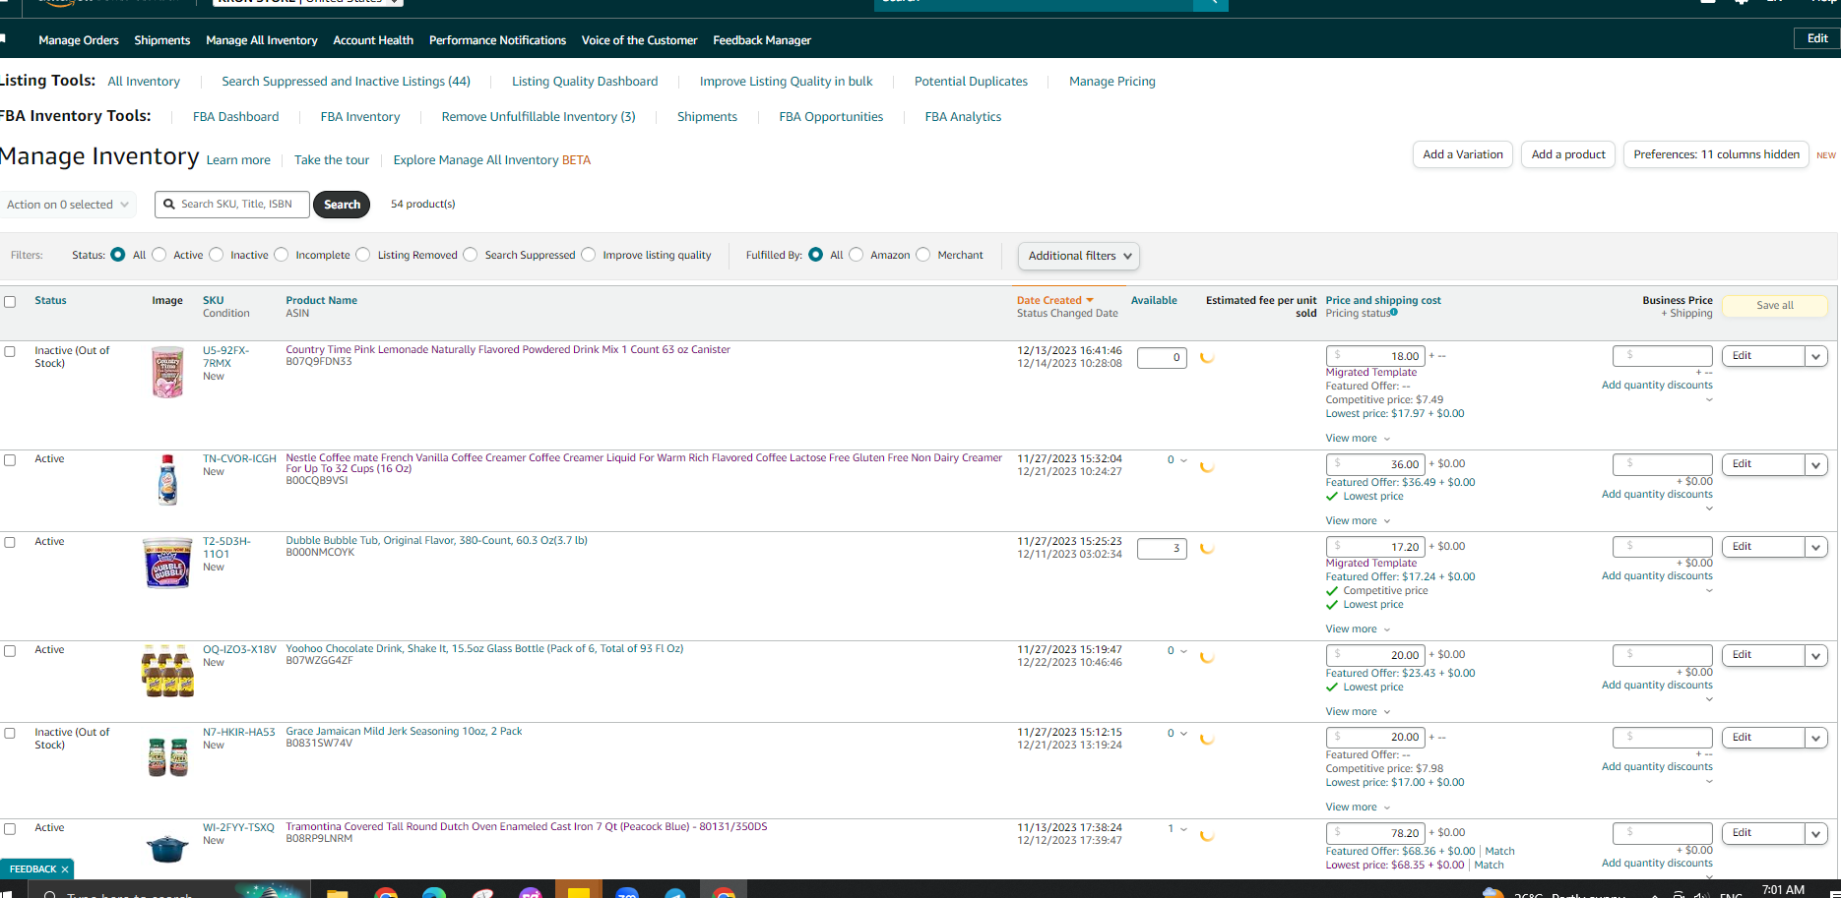The image size is (1841, 898).
Task: Tick the Yoohoo Chocolate Drink row checkbox
Action: pos(10,650)
